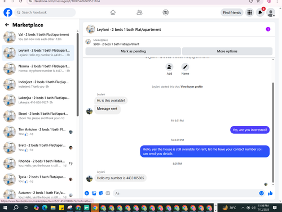Open the Menu grid icon

[x=249, y=12]
